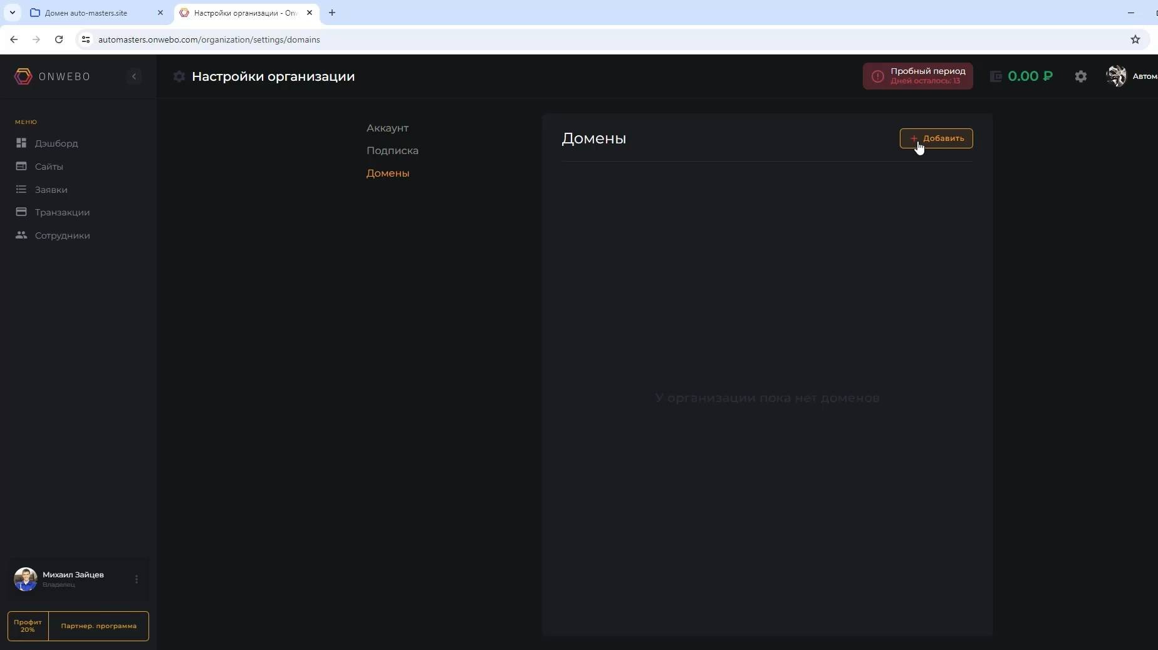Screen dimensions: 1158x650
Task: Click Михаил Зайцев profile avatar
Action: coord(26,579)
